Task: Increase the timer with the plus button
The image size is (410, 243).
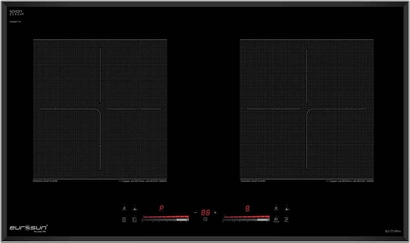Action: tap(215, 212)
